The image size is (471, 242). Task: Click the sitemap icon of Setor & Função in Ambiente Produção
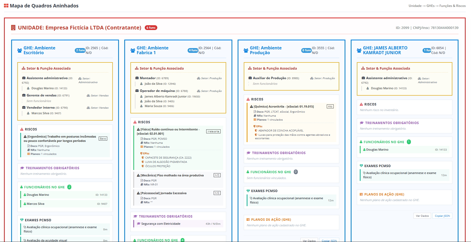pyautogui.click(x=250, y=68)
